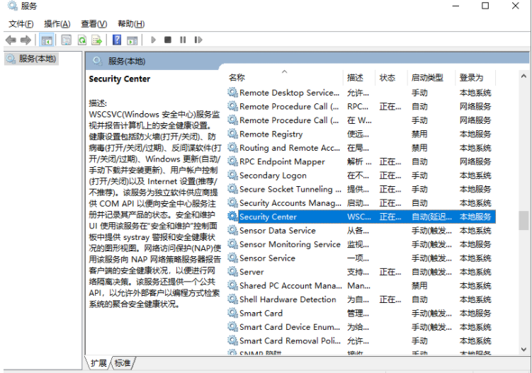The image size is (532, 373).
Task: Toggle the show/hide console tree icon
Action: coord(47,40)
